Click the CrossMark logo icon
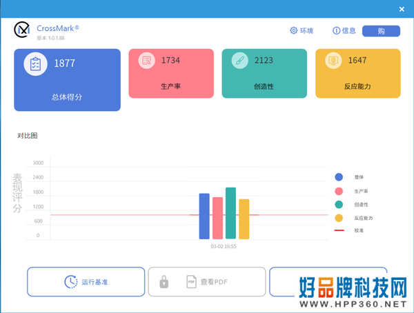Viewport: 414px width, 313px height. tap(22, 30)
